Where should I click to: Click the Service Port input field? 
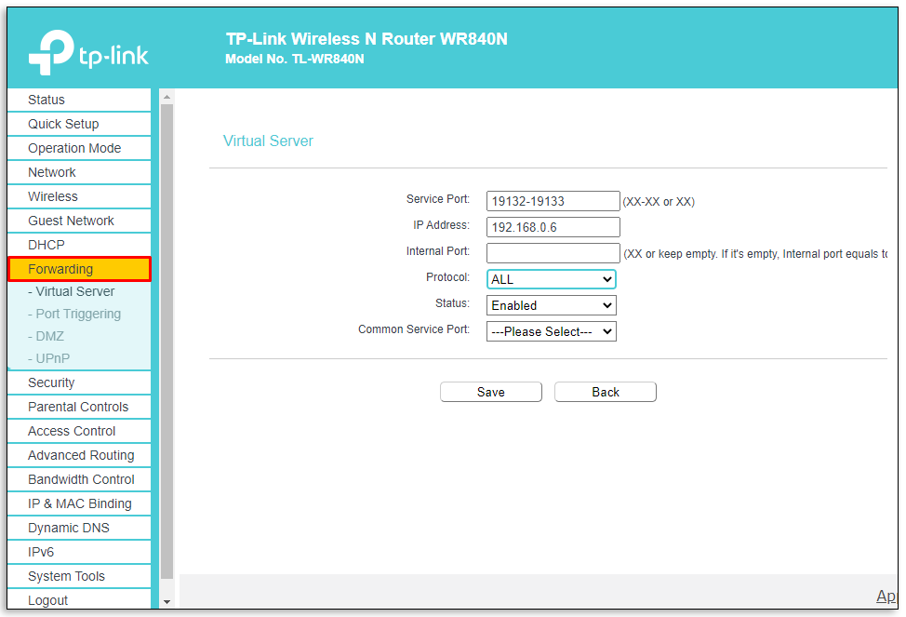coord(553,201)
